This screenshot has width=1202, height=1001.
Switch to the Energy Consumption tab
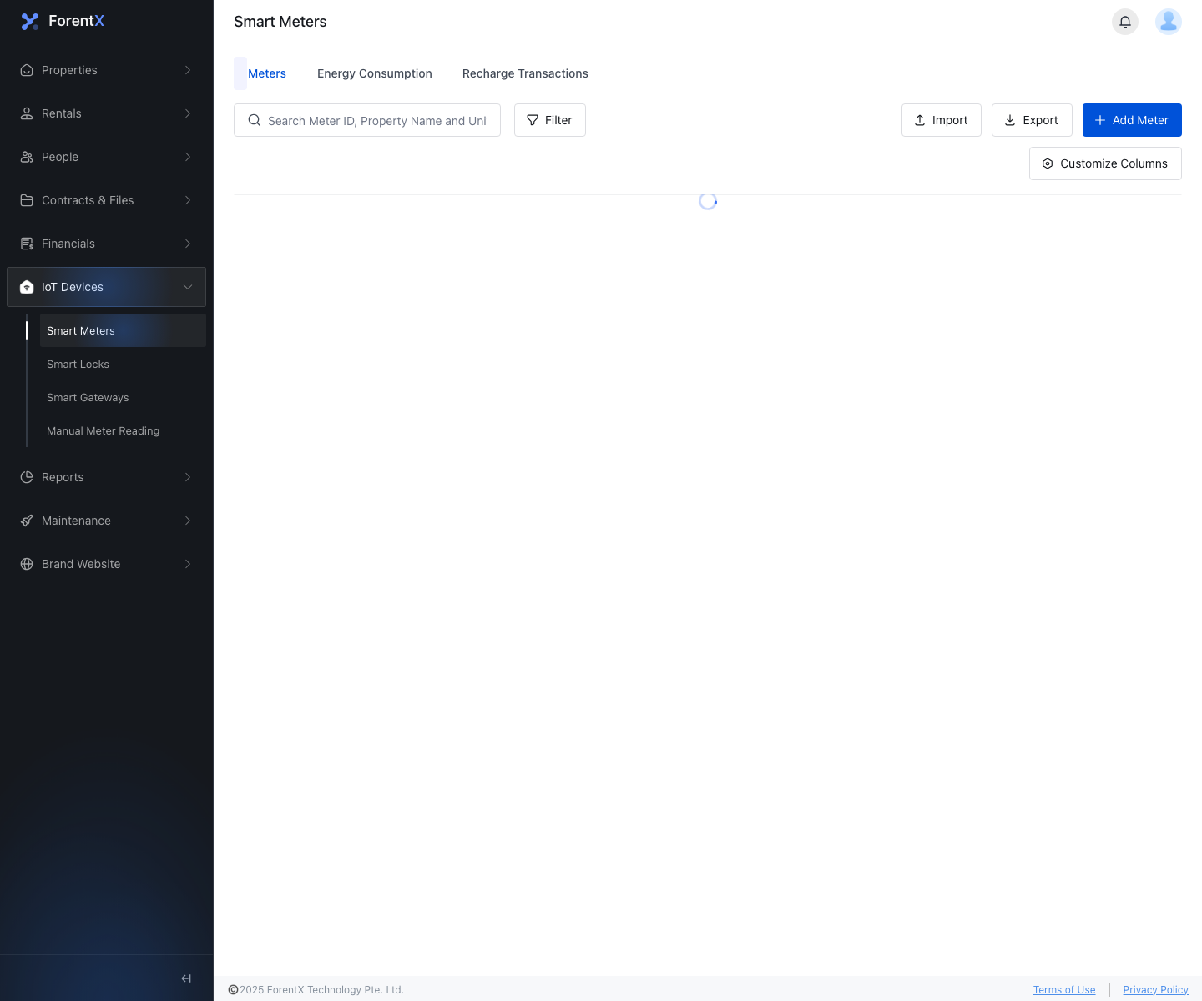pos(375,73)
